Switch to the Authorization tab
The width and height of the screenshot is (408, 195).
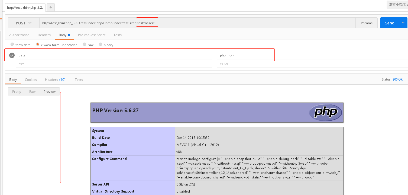[x=19, y=35]
